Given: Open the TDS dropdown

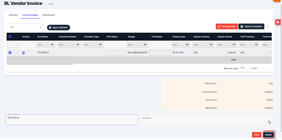Looking at the screenshot, I should click(25, 27).
